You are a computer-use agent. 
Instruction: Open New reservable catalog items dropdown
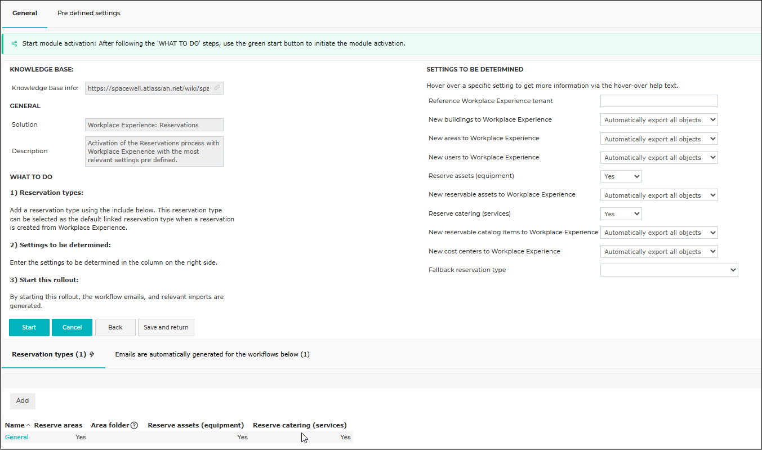[x=659, y=233]
